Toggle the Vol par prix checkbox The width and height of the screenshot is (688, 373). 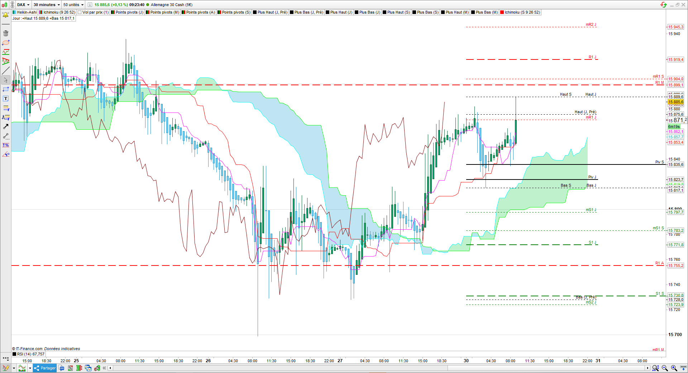coord(80,12)
